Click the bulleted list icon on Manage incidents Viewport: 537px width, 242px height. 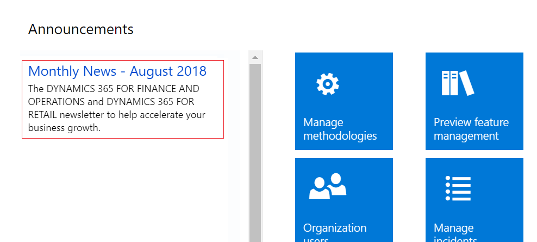coord(458,188)
